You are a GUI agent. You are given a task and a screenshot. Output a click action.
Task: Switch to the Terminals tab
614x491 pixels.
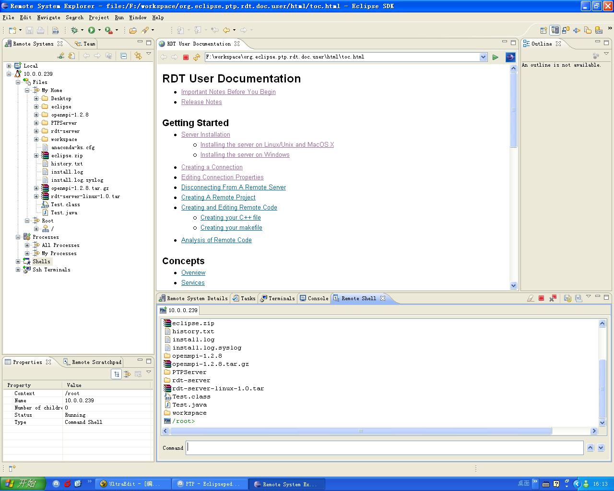277,298
